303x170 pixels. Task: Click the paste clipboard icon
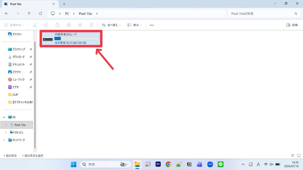(57, 25)
